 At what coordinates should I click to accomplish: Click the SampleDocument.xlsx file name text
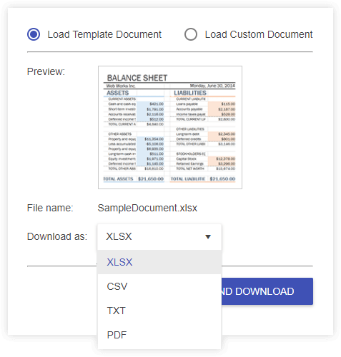point(147,208)
